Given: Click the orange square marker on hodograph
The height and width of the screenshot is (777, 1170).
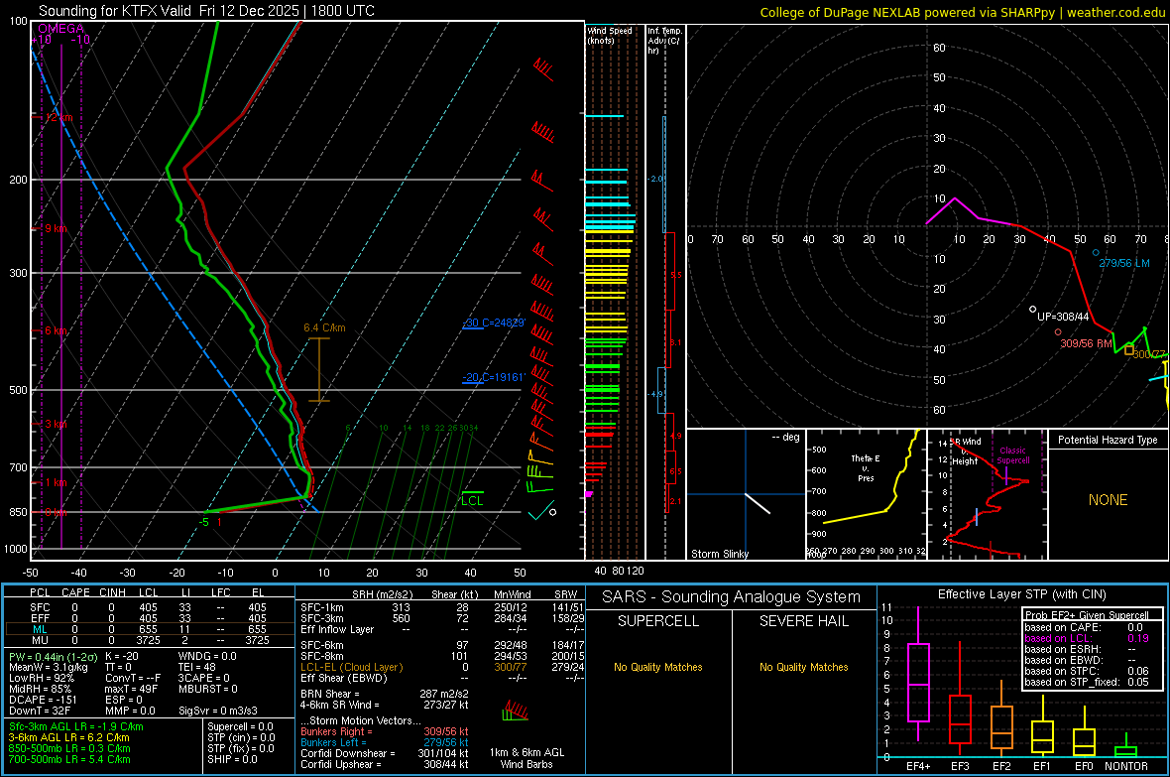Looking at the screenshot, I should (1129, 350).
